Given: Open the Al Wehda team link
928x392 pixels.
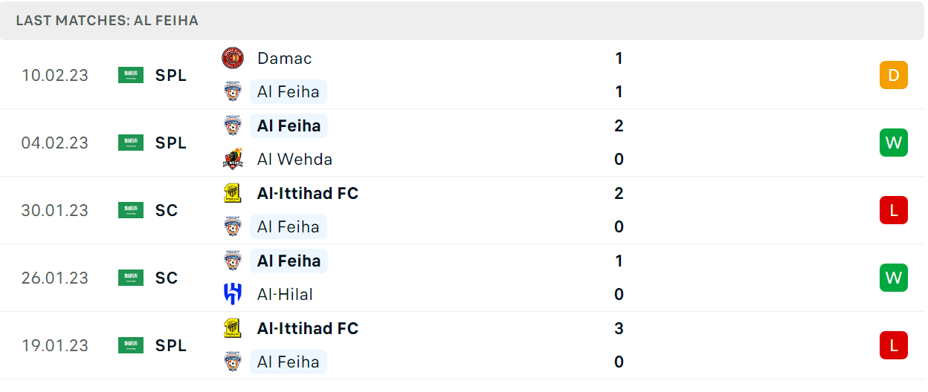Looking at the screenshot, I should (x=294, y=159).
